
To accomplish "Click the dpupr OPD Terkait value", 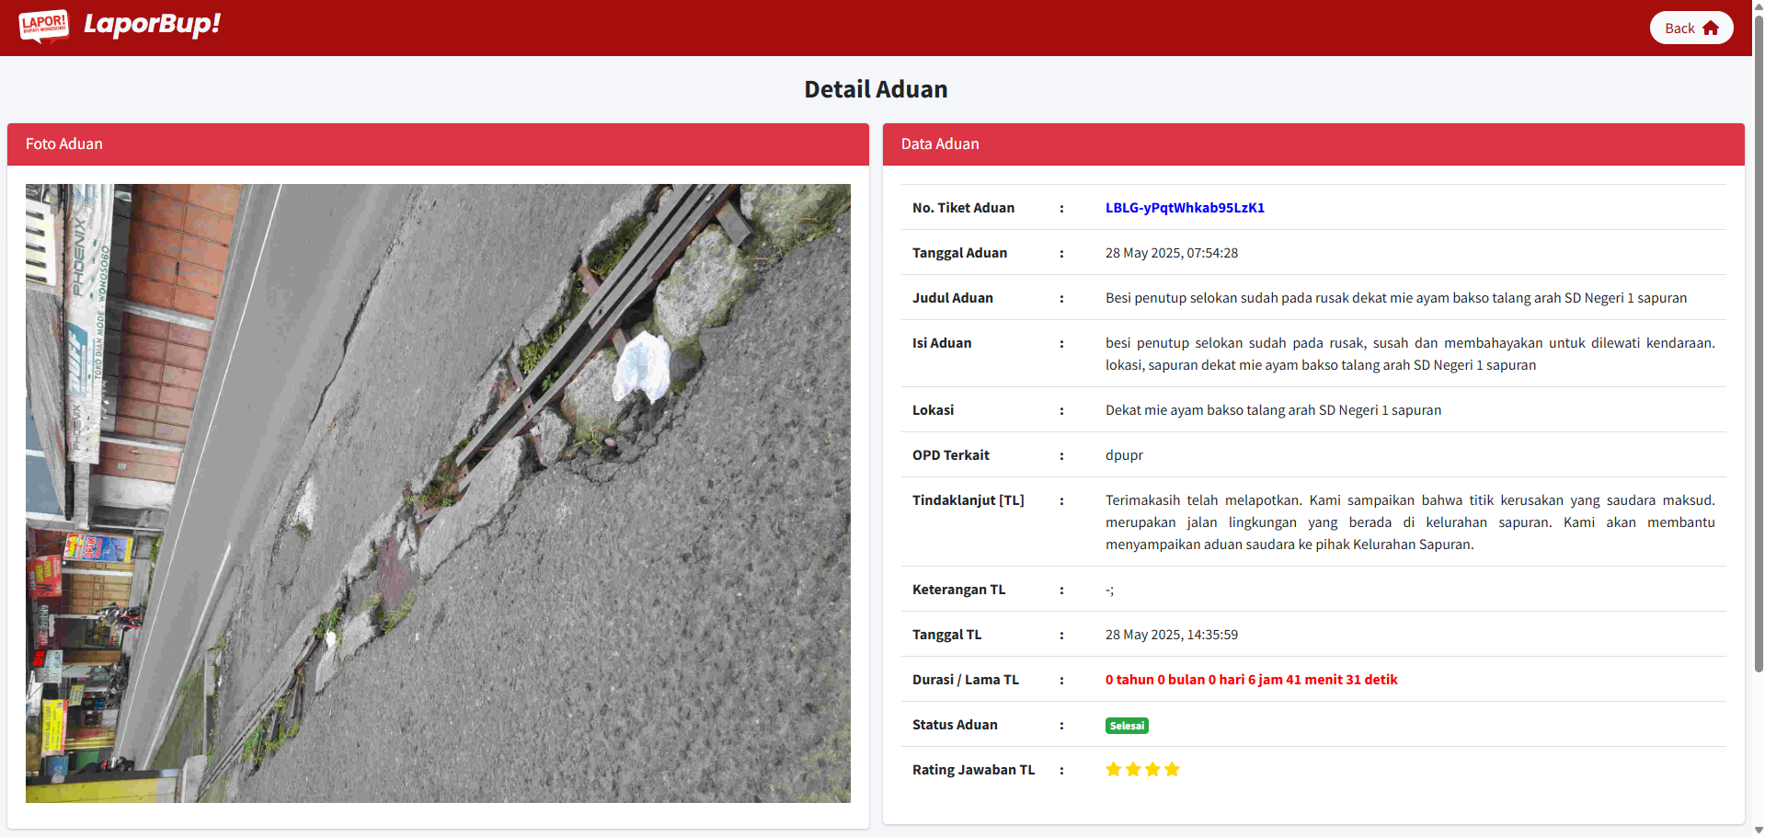I will pyautogui.click(x=1124, y=455).
